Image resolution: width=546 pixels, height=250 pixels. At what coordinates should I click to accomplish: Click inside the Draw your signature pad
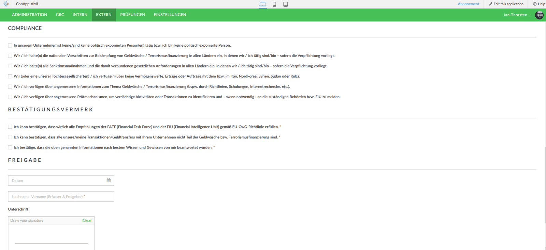point(51,235)
